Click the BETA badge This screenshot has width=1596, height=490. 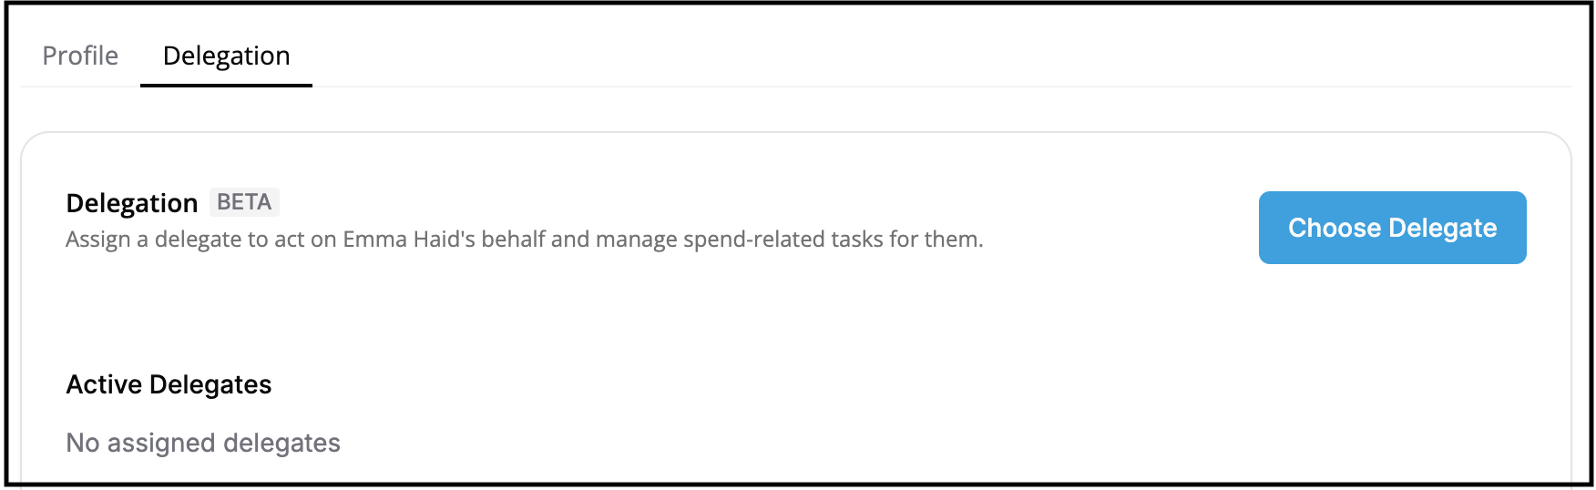click(244, 202)
